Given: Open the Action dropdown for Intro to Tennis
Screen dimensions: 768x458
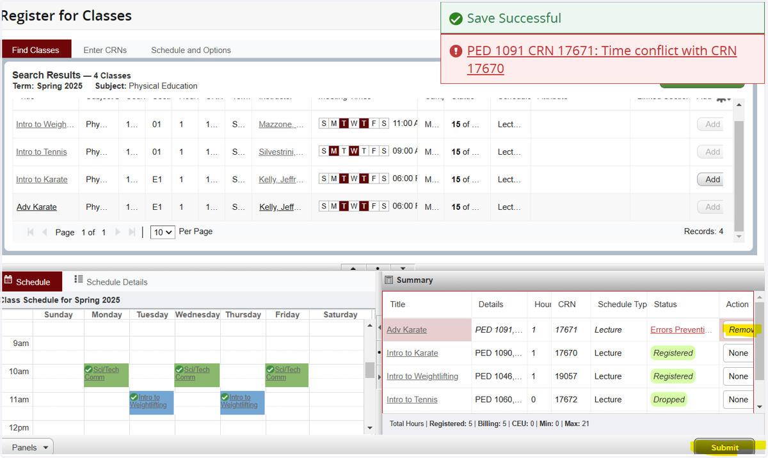Looking at the screenshot, I should [x=739, y=399].
